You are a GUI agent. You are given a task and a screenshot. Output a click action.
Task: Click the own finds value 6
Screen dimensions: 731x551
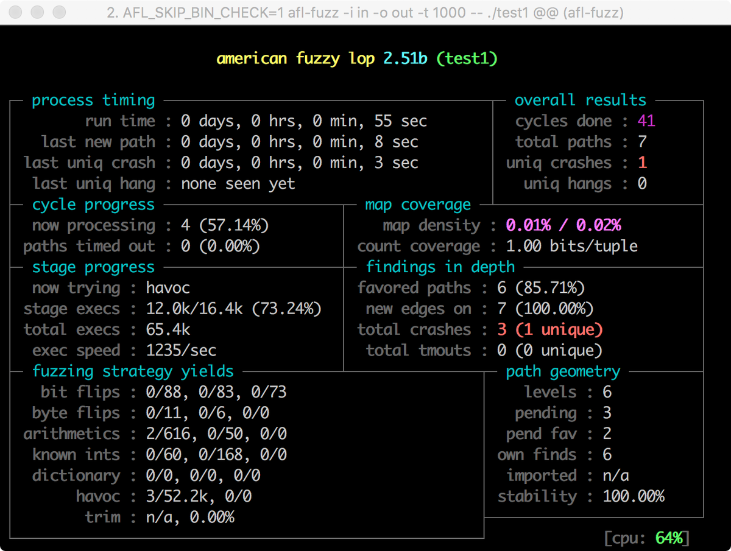[x=607, y=454]
